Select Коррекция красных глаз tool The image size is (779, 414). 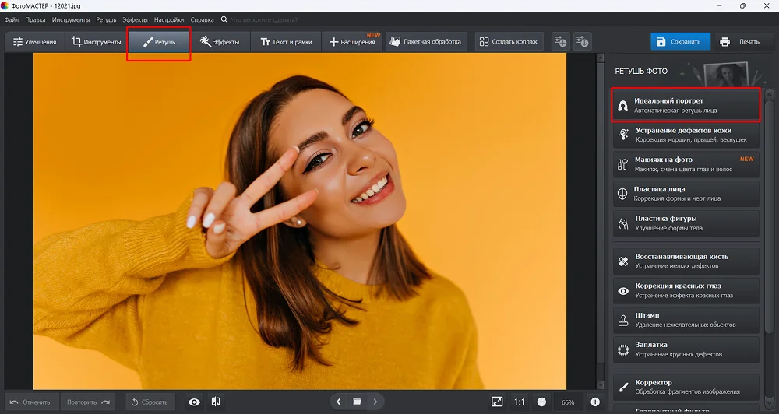pyautogui.click(x=686, y=290)
